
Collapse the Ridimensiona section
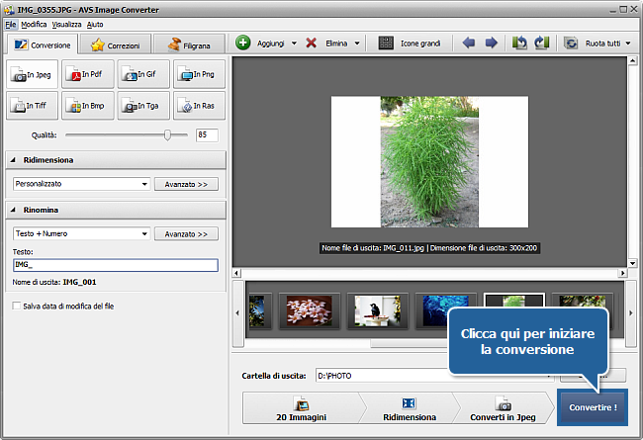point(14,159)
